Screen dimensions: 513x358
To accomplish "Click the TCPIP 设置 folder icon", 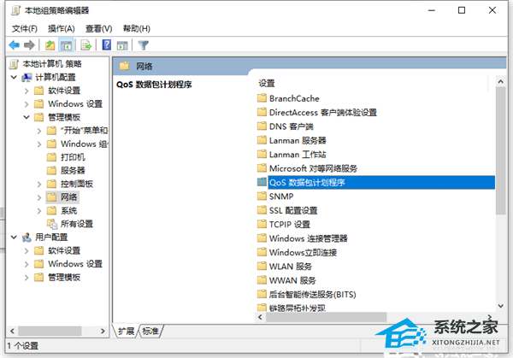I will pos(262,224).
